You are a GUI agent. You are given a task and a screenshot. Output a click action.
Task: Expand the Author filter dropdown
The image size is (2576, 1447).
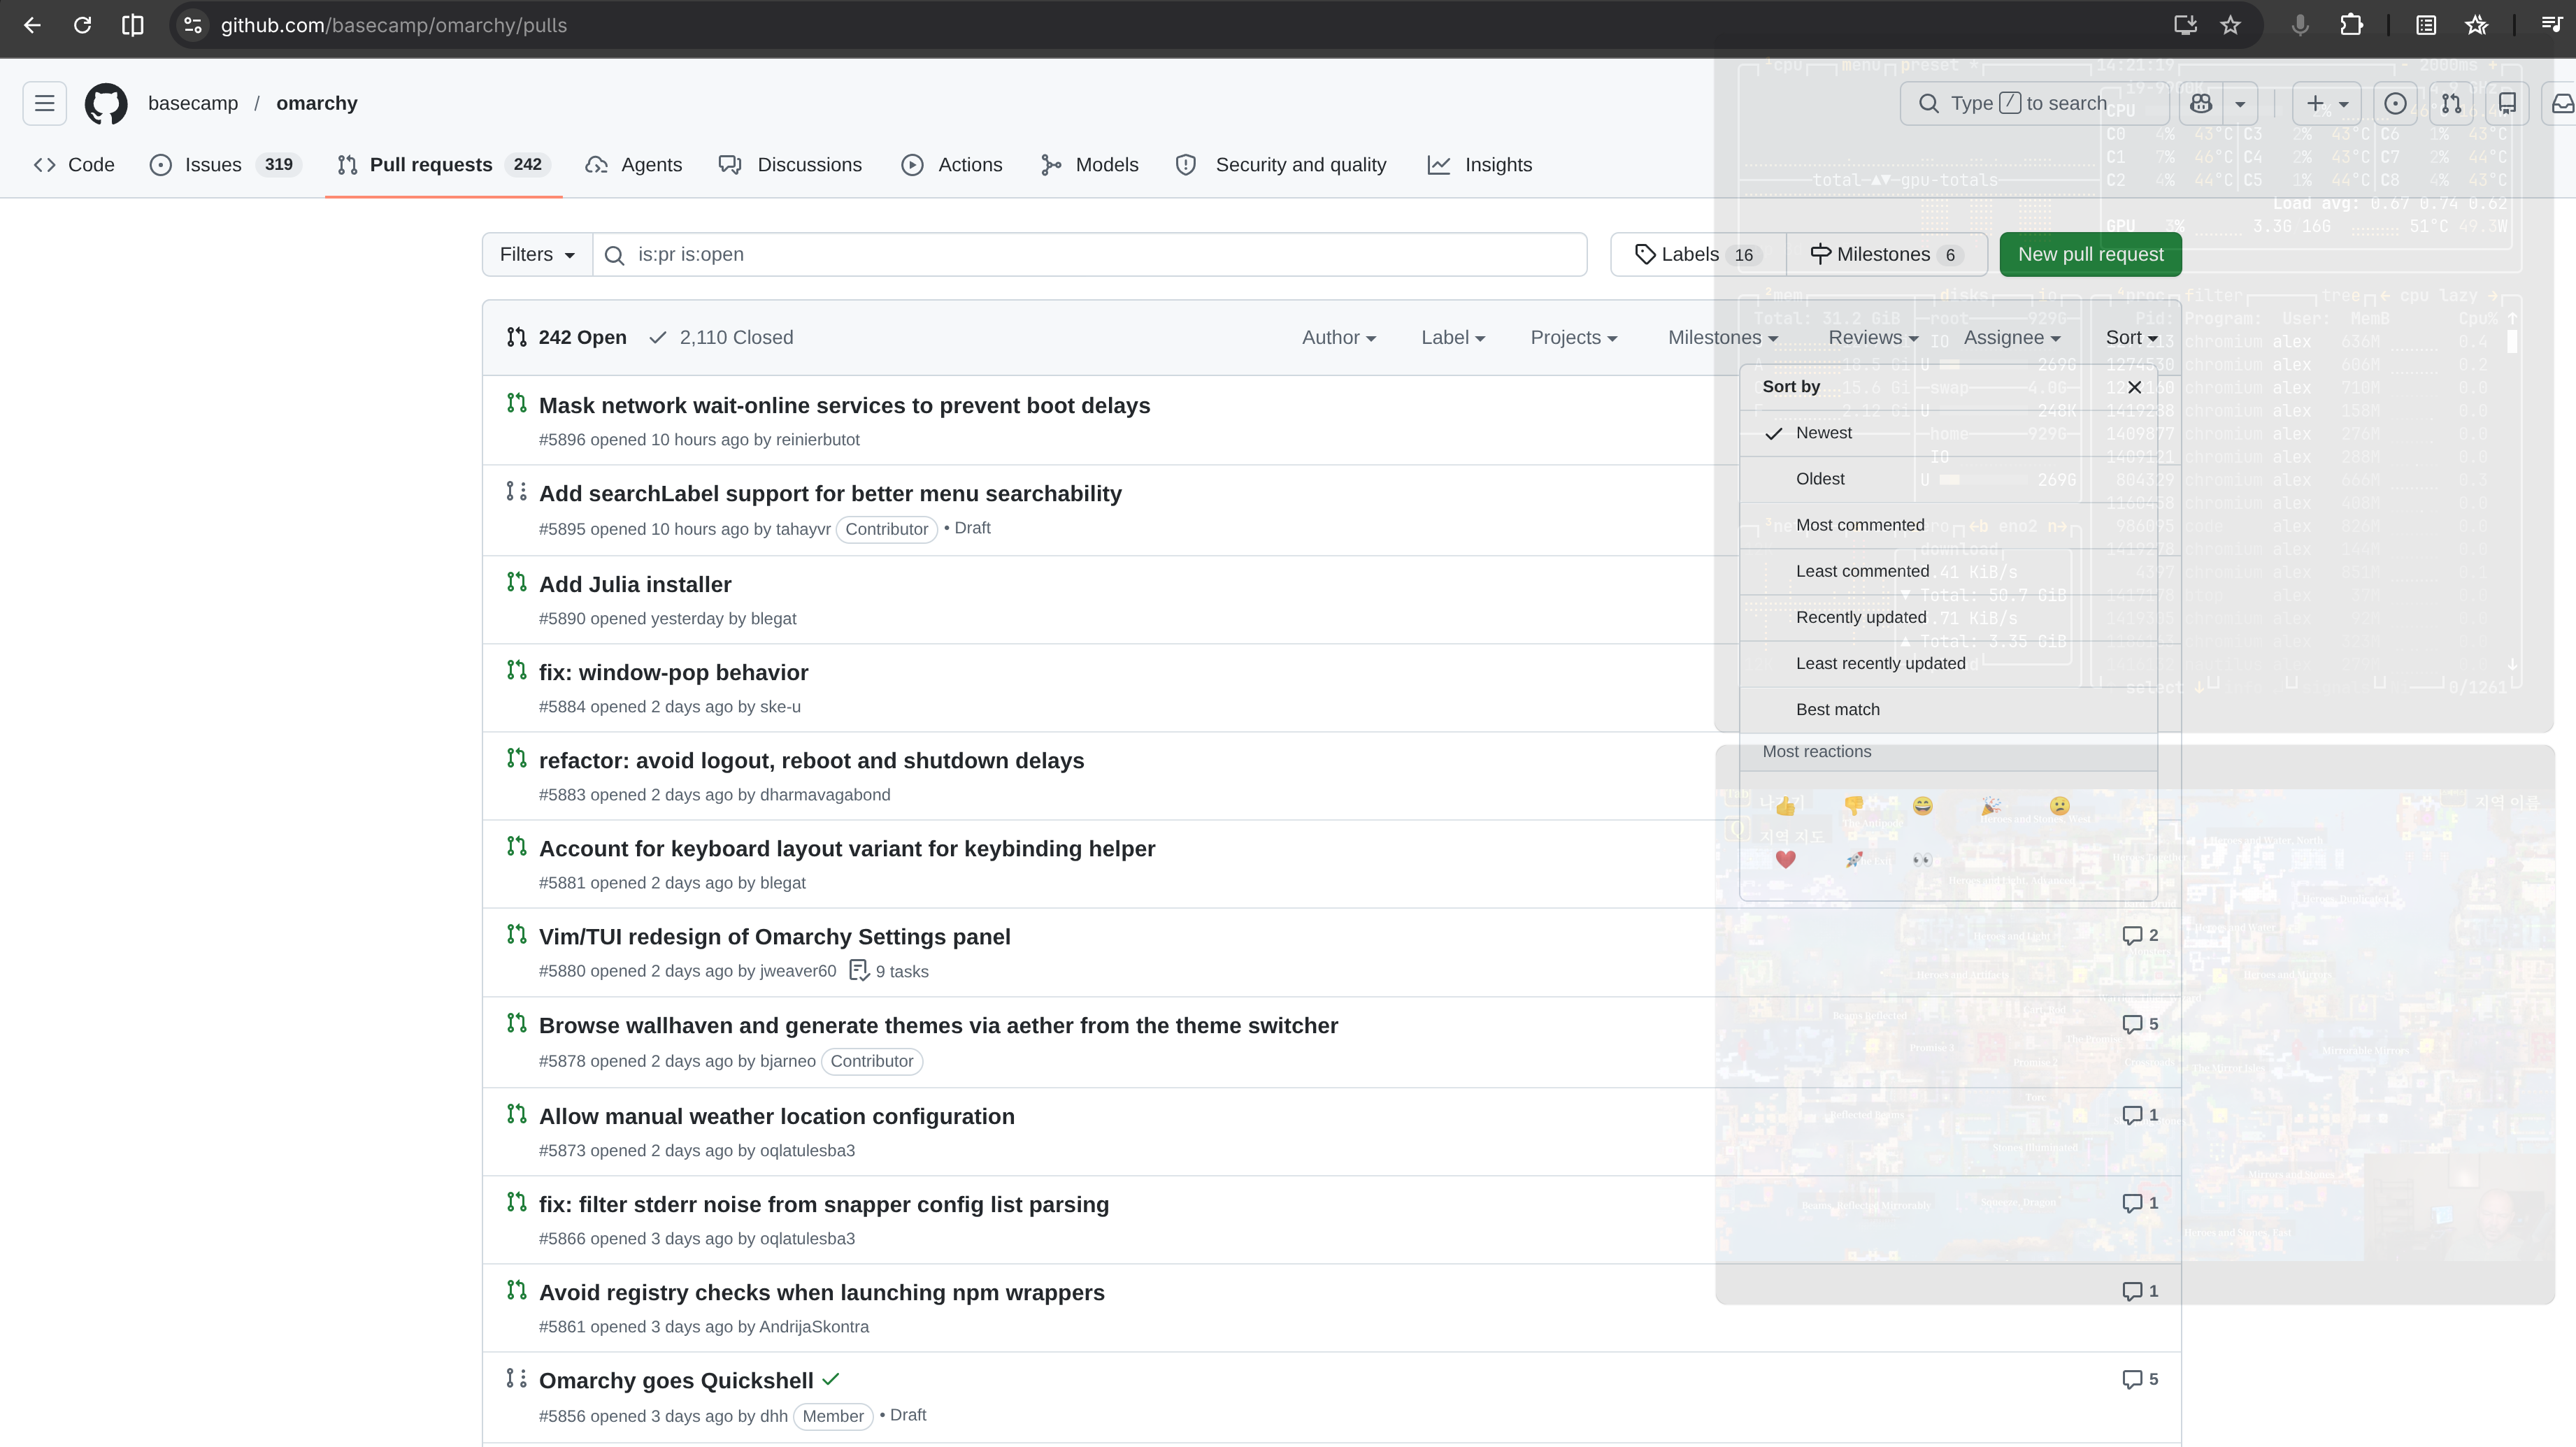pos(1339,337)
